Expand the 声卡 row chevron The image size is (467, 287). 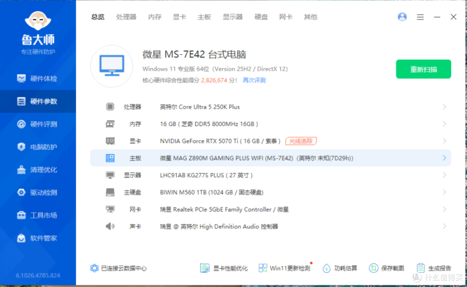445,226
